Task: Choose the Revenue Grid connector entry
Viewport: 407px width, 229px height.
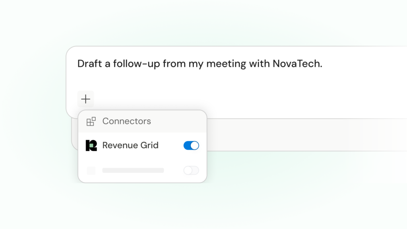Action: 142,146
